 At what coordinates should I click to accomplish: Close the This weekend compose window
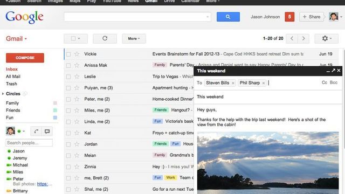pyautogui.click(x=339, y=71)
